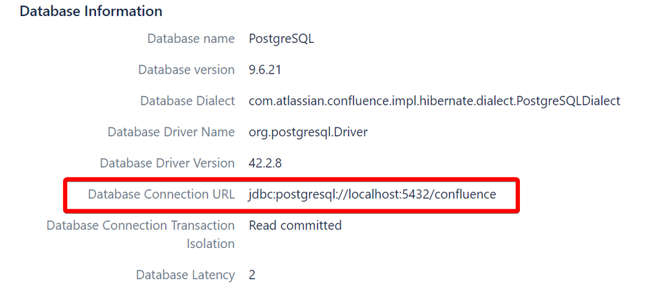This screenshot has height=297, width=671.
Task: Click the Database Driver Name label
Action: point(171,132)
